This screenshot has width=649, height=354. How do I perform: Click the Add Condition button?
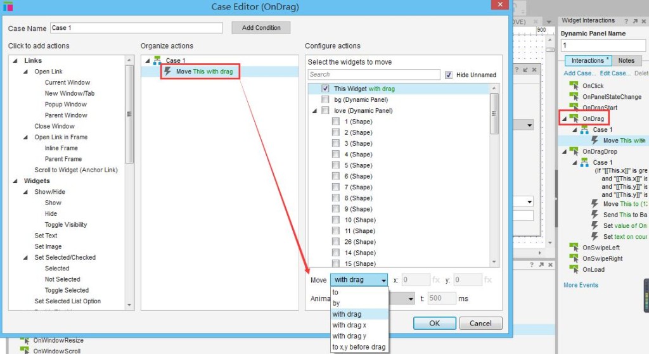(x=261, y=28)
